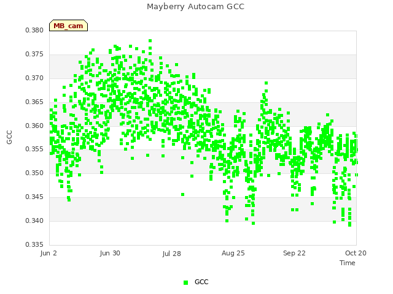Click the GCC legend text
The width and height of the screenshot is (393, 294).
pyautogui.click(x=201, y=282)
